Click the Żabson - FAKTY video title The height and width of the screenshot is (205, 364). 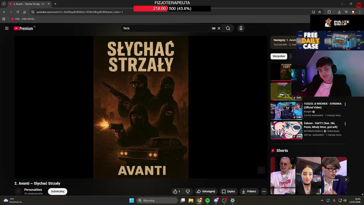tap(320, 125)
